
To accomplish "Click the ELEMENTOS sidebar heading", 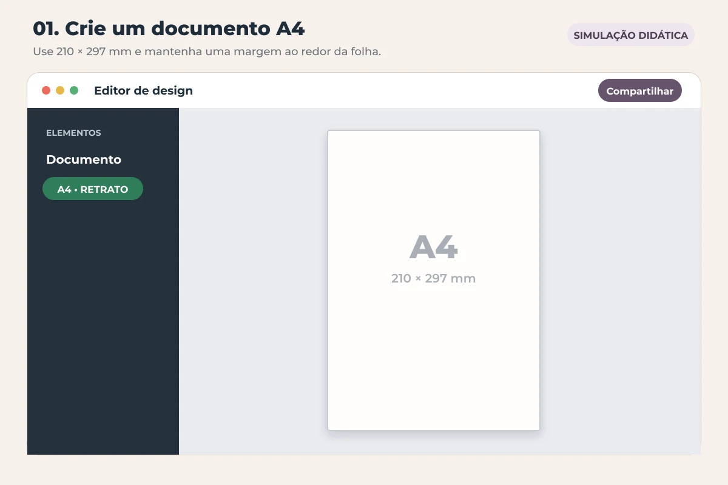I will [x=73, y=133].
